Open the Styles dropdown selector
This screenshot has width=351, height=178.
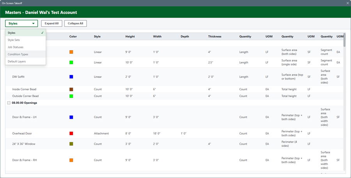21,23
